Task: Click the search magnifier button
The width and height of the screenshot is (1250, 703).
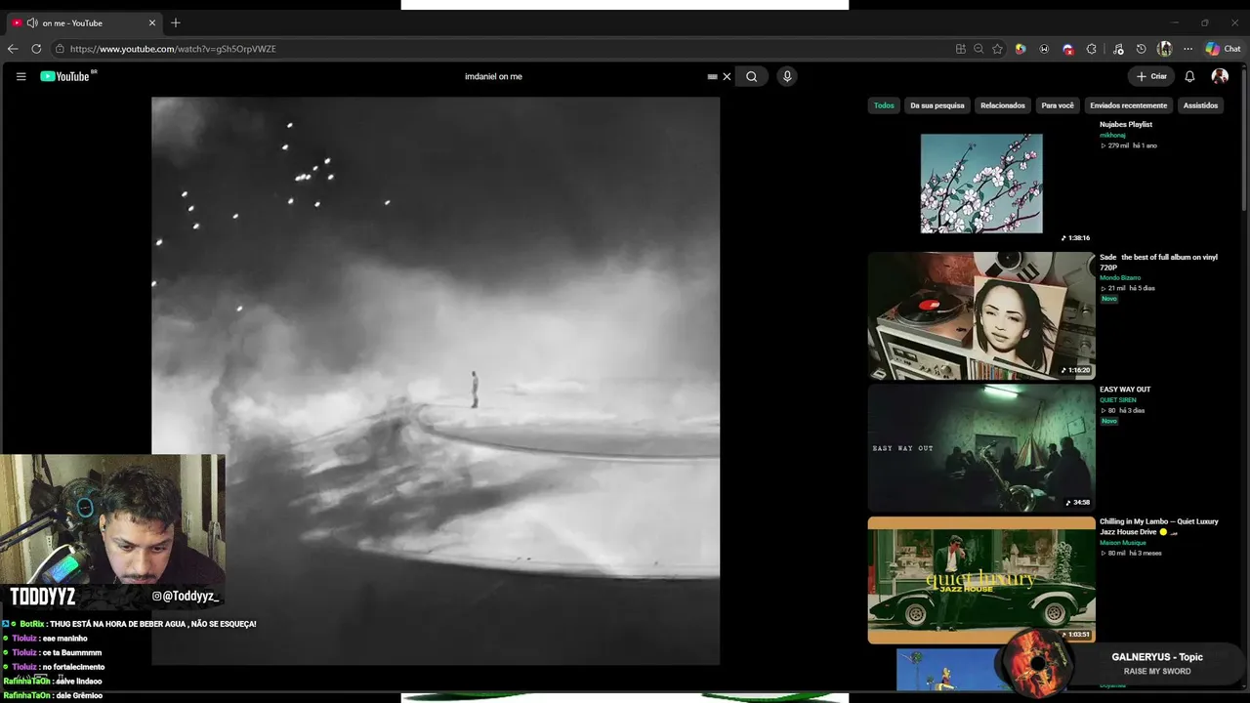Action: pos(751,76)
